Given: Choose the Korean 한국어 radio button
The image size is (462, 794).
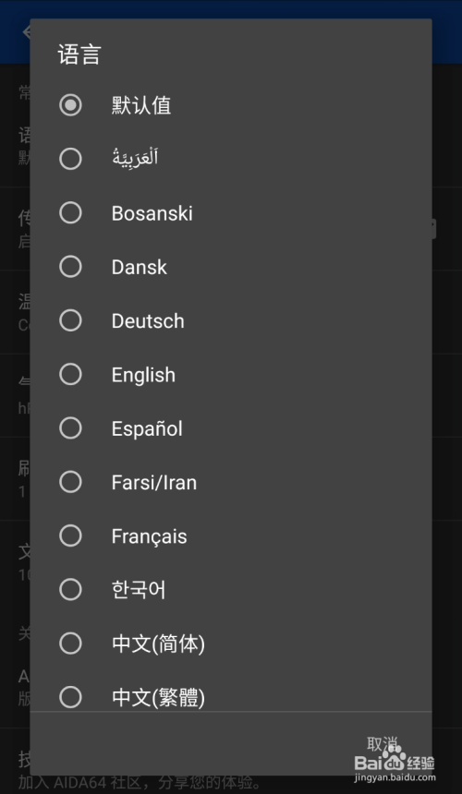Looking at the screenshot, I should 70,589.
